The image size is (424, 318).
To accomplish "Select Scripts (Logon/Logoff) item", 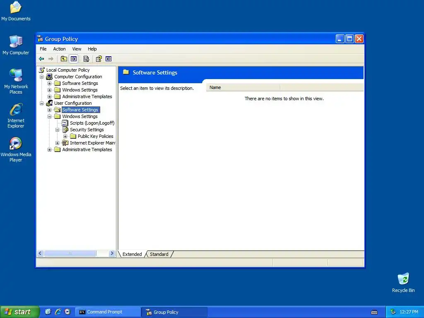I will click(x=92, y=123).
